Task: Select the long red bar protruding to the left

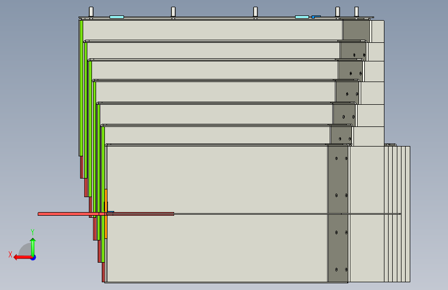Action: tap(106, 214)
